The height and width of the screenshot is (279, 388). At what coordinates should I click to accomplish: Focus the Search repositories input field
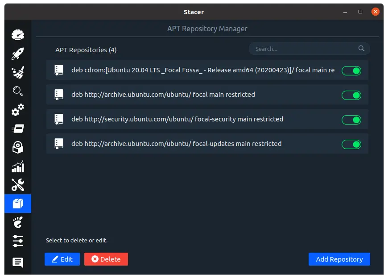point(310,49)
